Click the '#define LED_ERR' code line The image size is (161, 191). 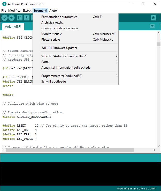19,134
